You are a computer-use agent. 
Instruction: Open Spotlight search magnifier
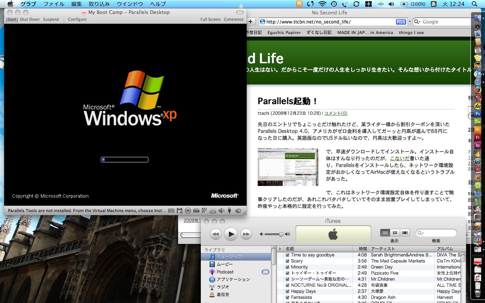(474, 4)
